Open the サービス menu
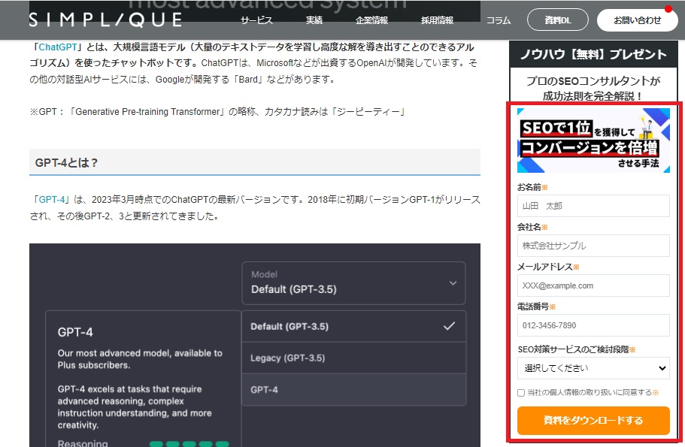The image size is (685, 447). coord(256,20)
